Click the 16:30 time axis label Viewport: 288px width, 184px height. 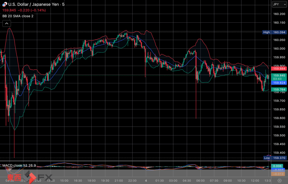pyautogui.click(x=78, y=181)
